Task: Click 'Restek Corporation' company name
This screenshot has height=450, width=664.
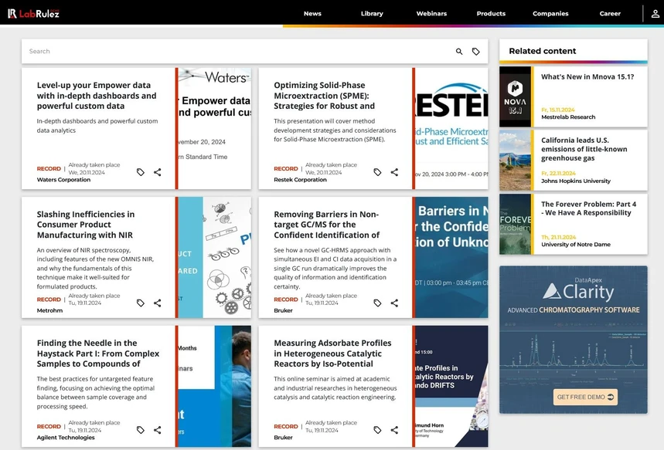Action: (x=300, y=180)
